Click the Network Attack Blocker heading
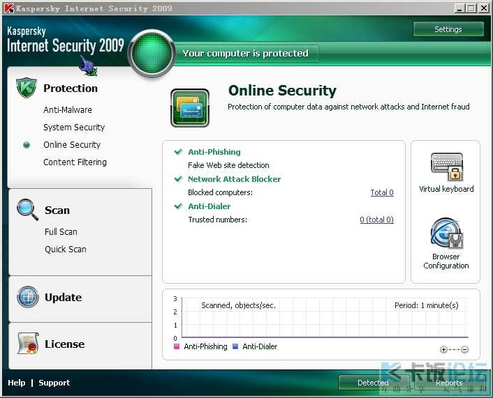Viewport: 493px width, 398px height. click(x=234, y=179)
